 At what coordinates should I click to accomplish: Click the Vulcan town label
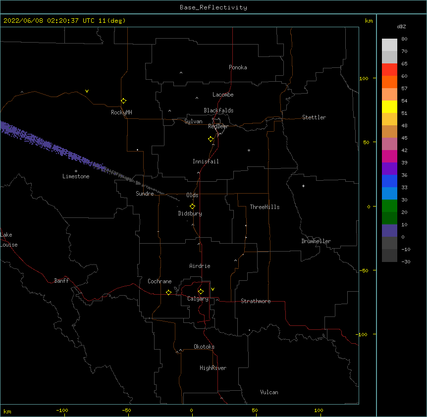(x=269, y=392)
